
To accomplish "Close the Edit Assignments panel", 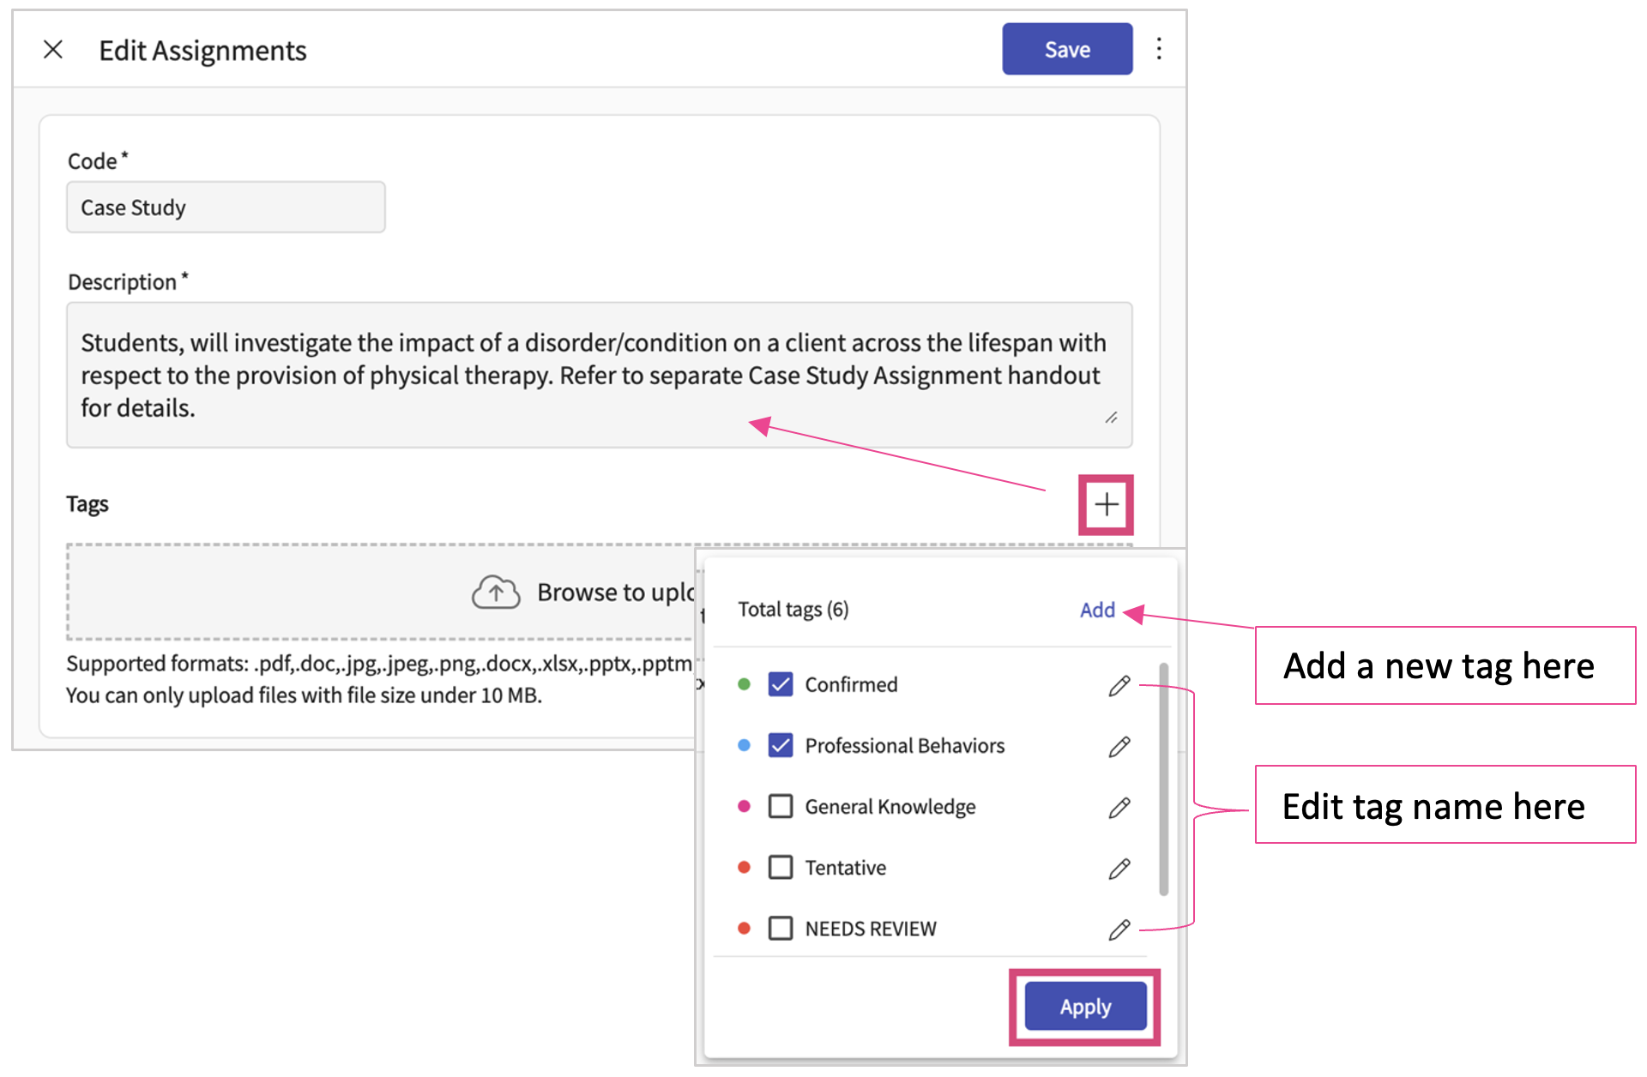I will [53, 50].
